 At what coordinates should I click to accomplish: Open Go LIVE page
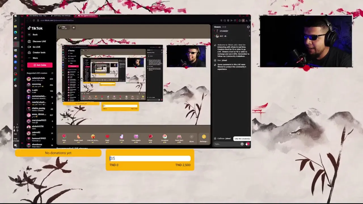pos(34,47)
